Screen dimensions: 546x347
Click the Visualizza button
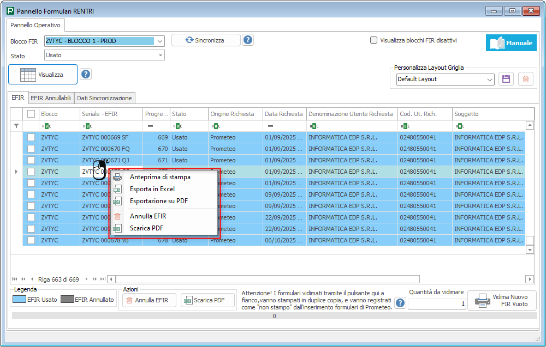tap(43, 75)
